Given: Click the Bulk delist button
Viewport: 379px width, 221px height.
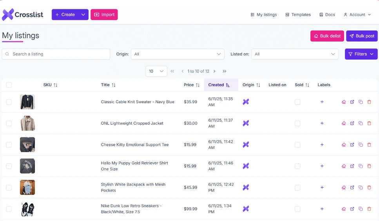Looking at the screenshot, I should pyautogui.click(x=327, y=36).
